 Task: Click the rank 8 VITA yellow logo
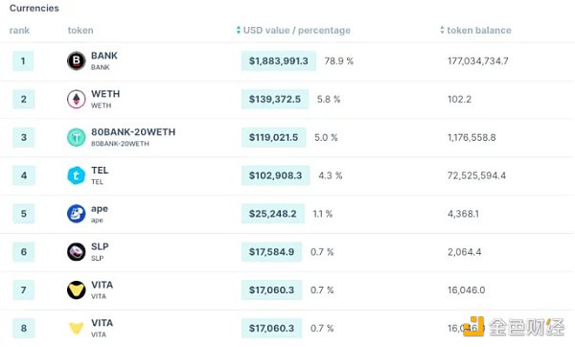(77, 328)
